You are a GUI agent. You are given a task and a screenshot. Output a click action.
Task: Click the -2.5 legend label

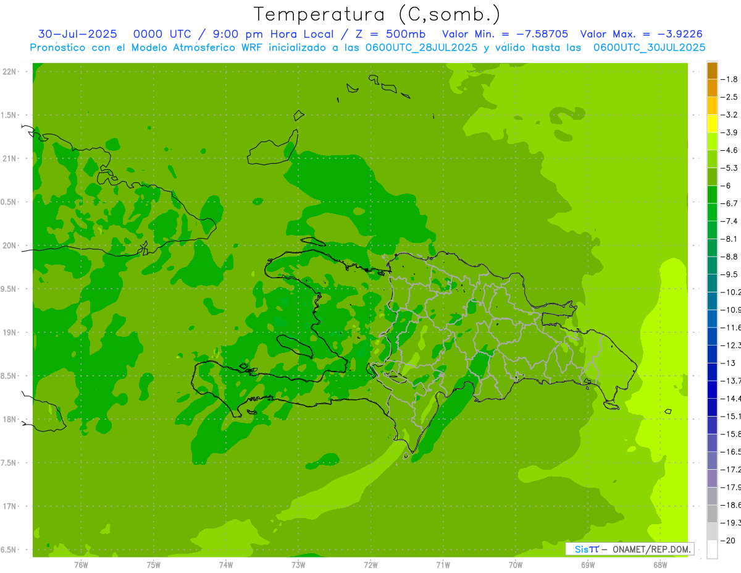click(x=731, y=97)
